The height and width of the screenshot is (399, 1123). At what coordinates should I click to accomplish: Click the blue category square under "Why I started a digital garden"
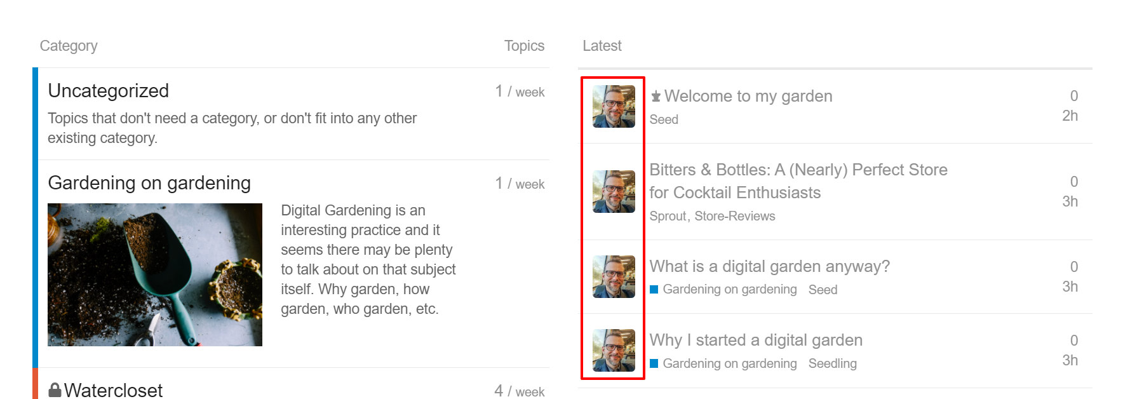(654, 363)
